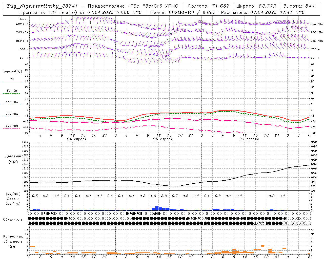Click the precipitation value '1.8'

click(x=153, y=196)
